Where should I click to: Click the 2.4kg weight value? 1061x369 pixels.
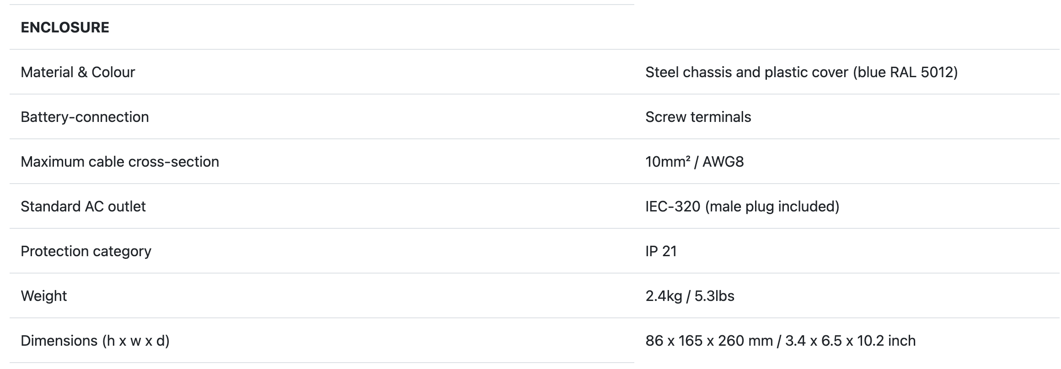[664, 296]
